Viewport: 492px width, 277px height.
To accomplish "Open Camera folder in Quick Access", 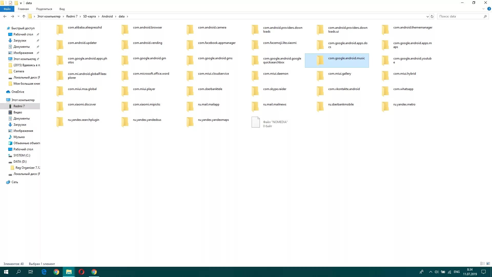I will (x=19, y=71).
